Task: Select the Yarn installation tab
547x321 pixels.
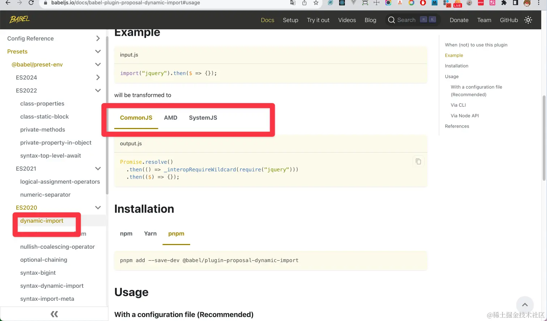Action: click(x=150, y=234)
